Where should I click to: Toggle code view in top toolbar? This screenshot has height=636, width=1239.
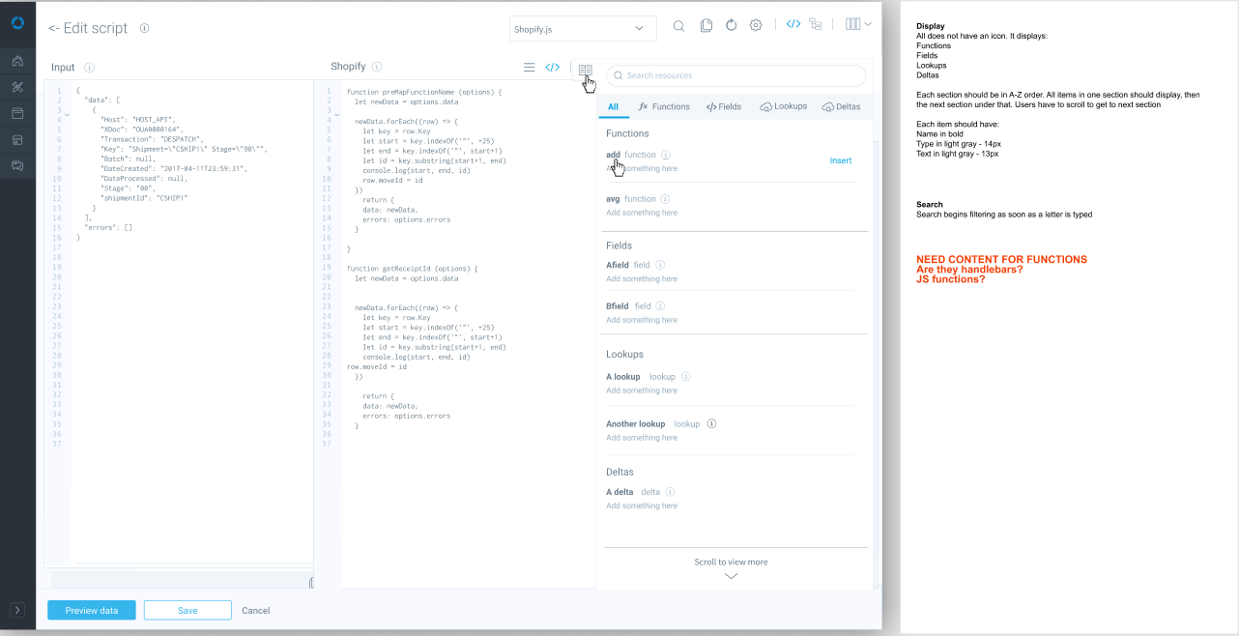[792, 25]
